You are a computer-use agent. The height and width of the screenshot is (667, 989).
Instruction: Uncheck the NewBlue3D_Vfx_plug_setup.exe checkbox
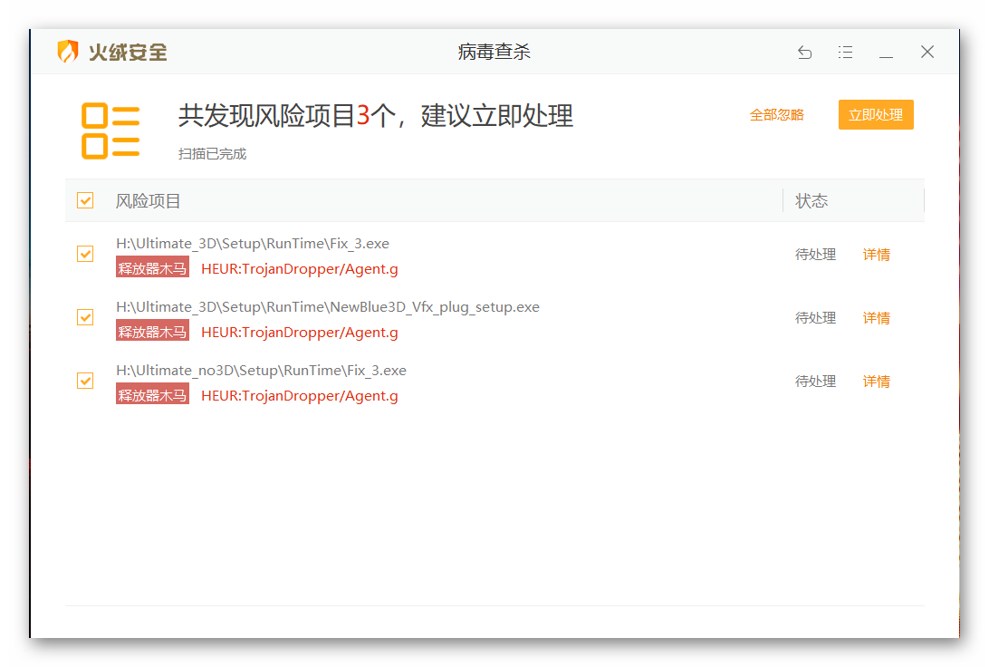point(85,317)
